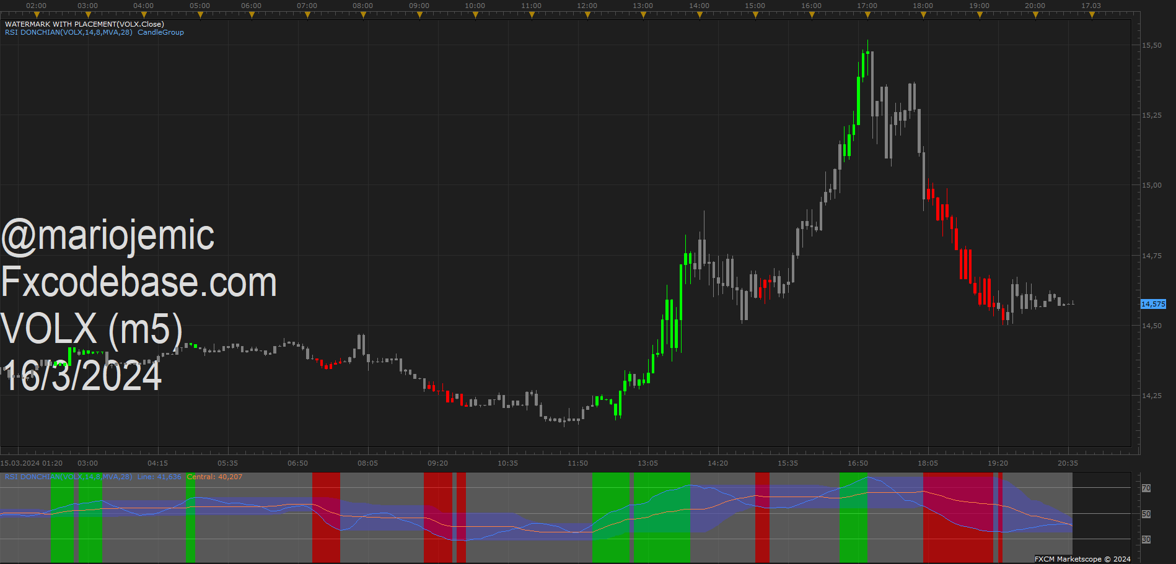Click the triangle marker under 15:00
This screenshot has height=564, width=1176.
pos(755,15)
